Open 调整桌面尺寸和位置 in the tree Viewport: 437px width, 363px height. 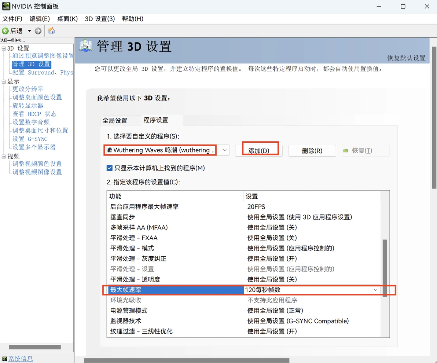[x=40, y=131]
